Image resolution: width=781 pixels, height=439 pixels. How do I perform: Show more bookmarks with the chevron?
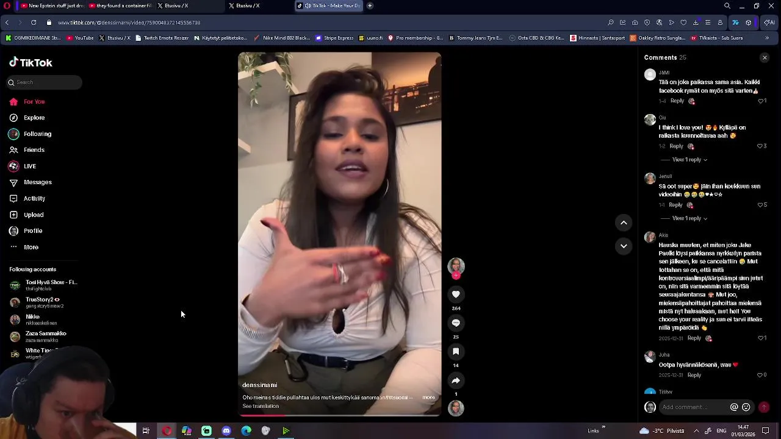(767, 38)
